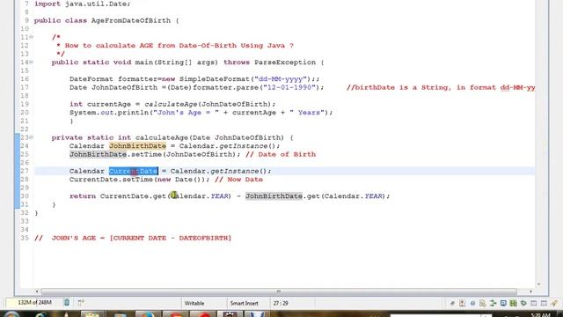
Task: Click the string " Years" on line 20
Action: coord(306,113)
